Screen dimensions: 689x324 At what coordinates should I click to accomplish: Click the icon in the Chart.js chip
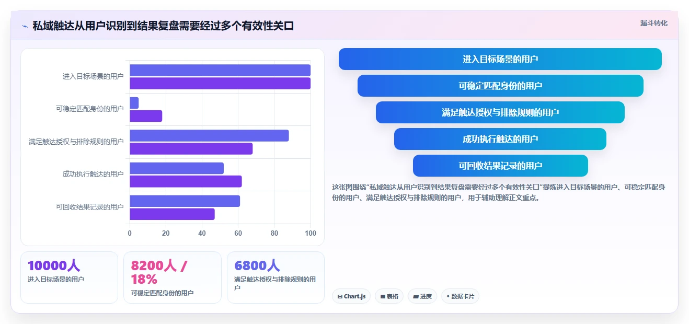(x=340, y=296)
